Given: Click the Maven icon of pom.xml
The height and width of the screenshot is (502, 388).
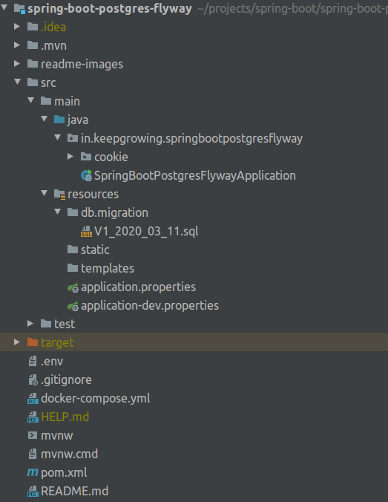Looking at the screenshot, I should pos(33,472).
